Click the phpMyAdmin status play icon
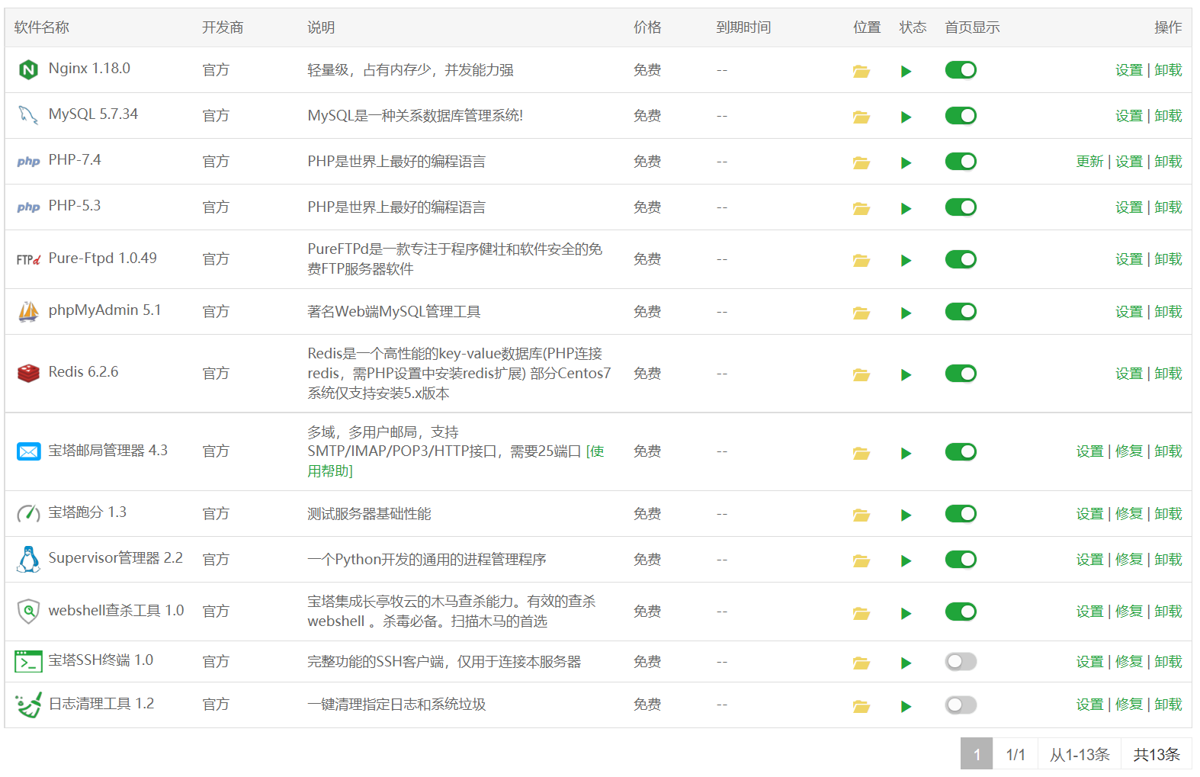 906,313
